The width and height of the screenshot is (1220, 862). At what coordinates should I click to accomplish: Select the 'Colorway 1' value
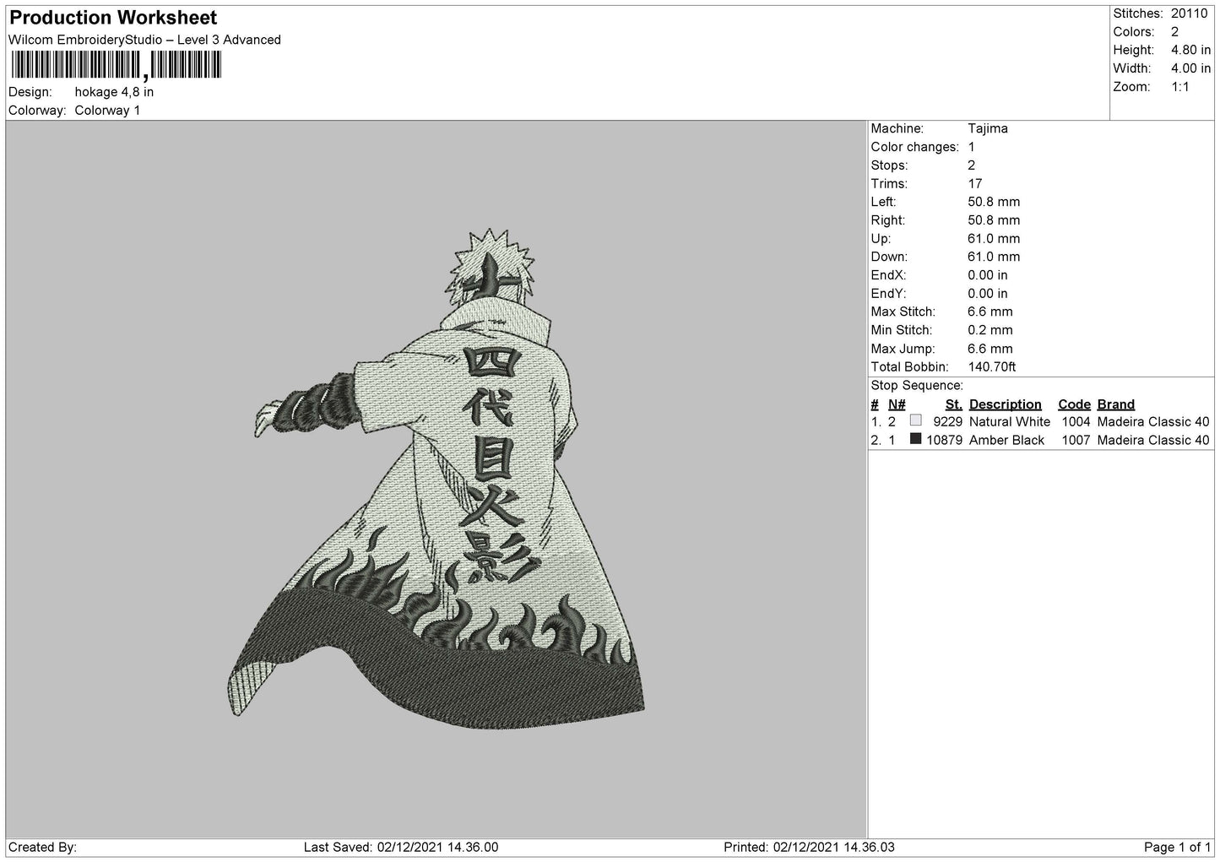107,111
